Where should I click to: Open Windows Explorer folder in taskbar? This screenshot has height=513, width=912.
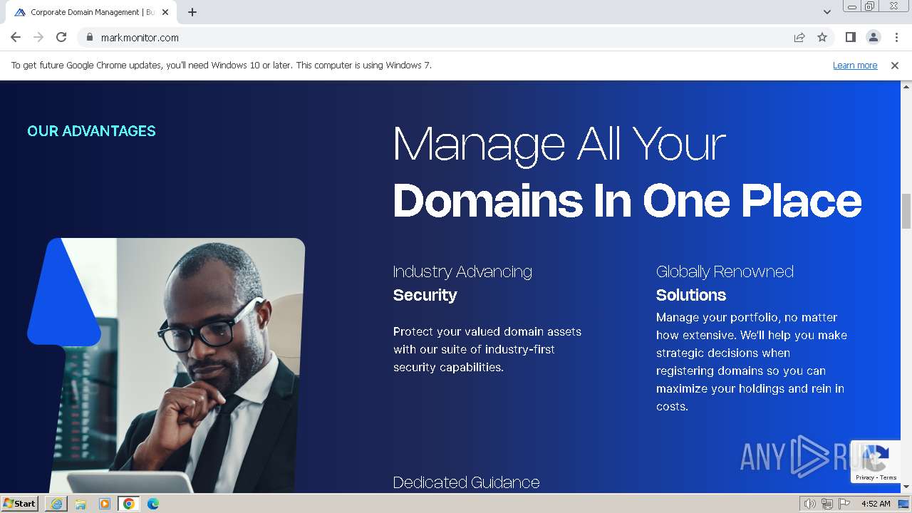pos(81,504)
